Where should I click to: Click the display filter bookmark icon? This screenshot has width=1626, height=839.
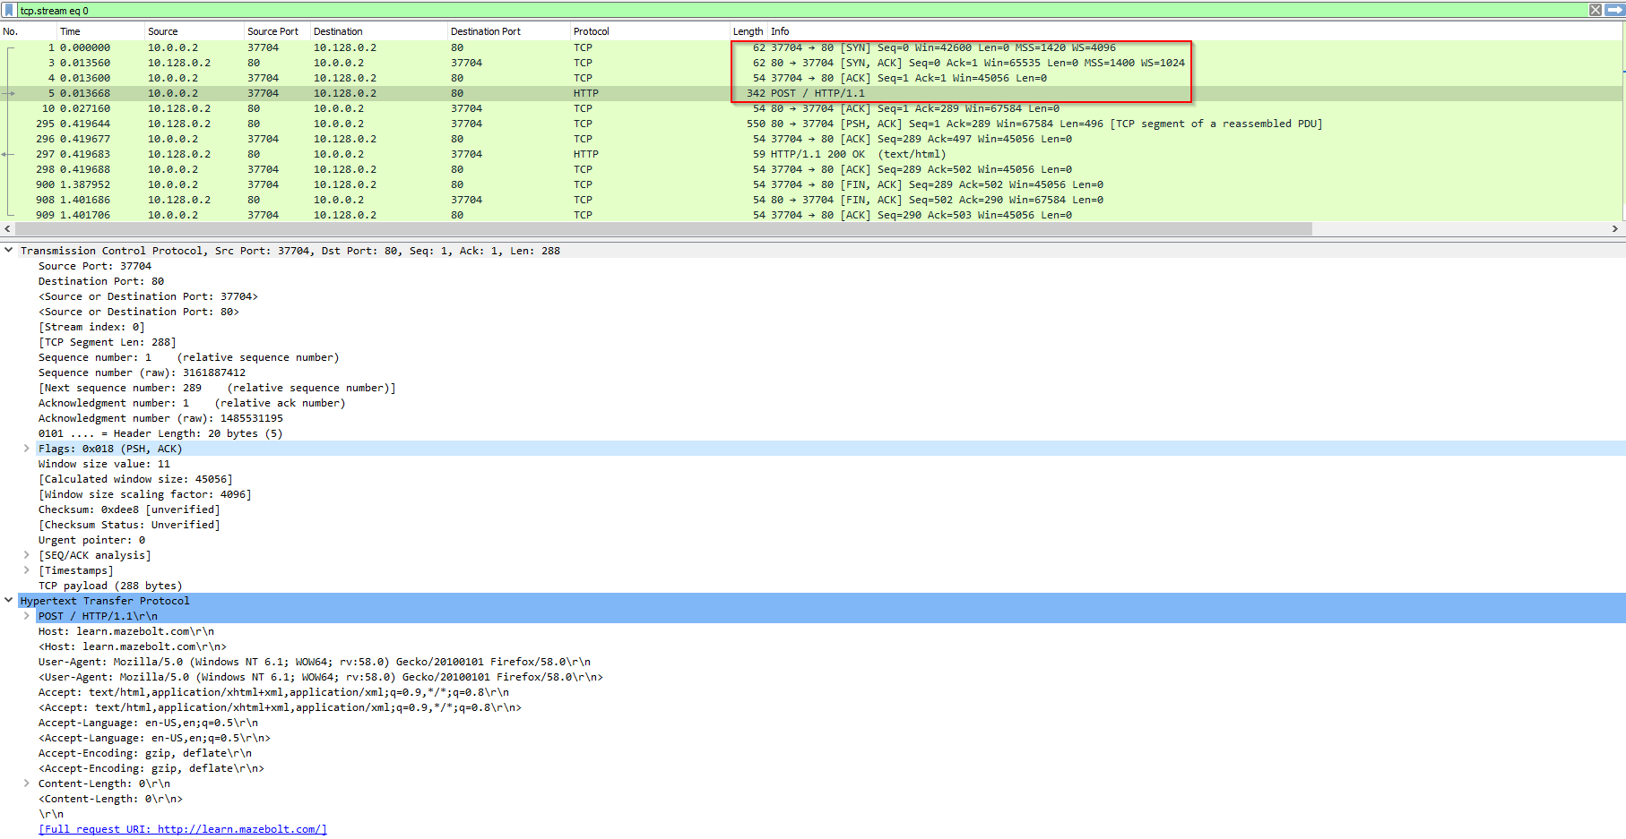[9, 10]
